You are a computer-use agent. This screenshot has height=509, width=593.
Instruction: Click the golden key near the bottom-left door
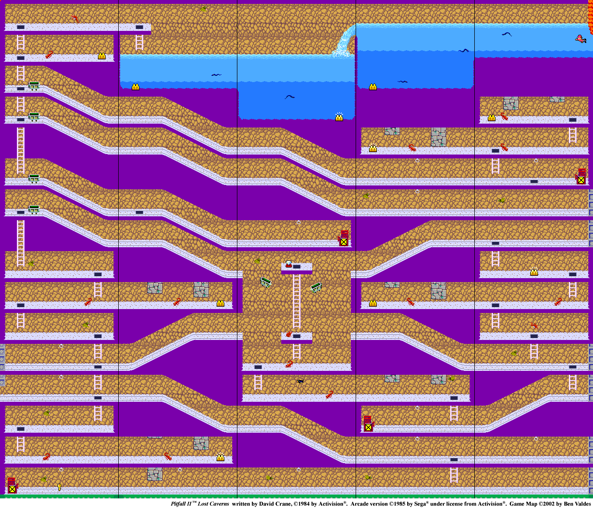[59, 487]
